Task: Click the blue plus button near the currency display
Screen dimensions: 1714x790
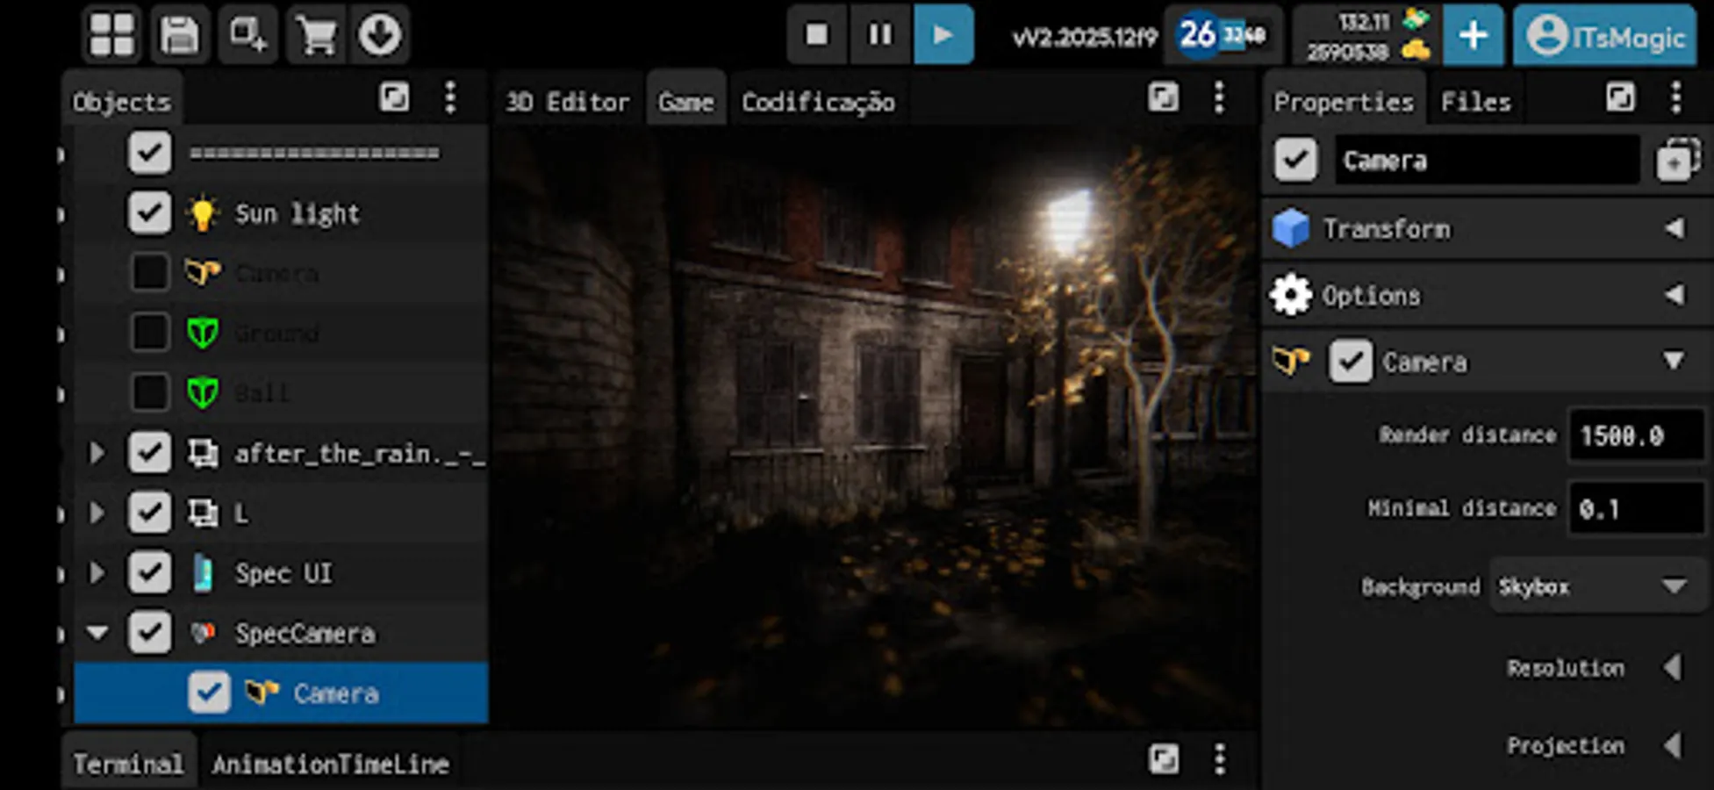Action: (x=1473, y=36)
